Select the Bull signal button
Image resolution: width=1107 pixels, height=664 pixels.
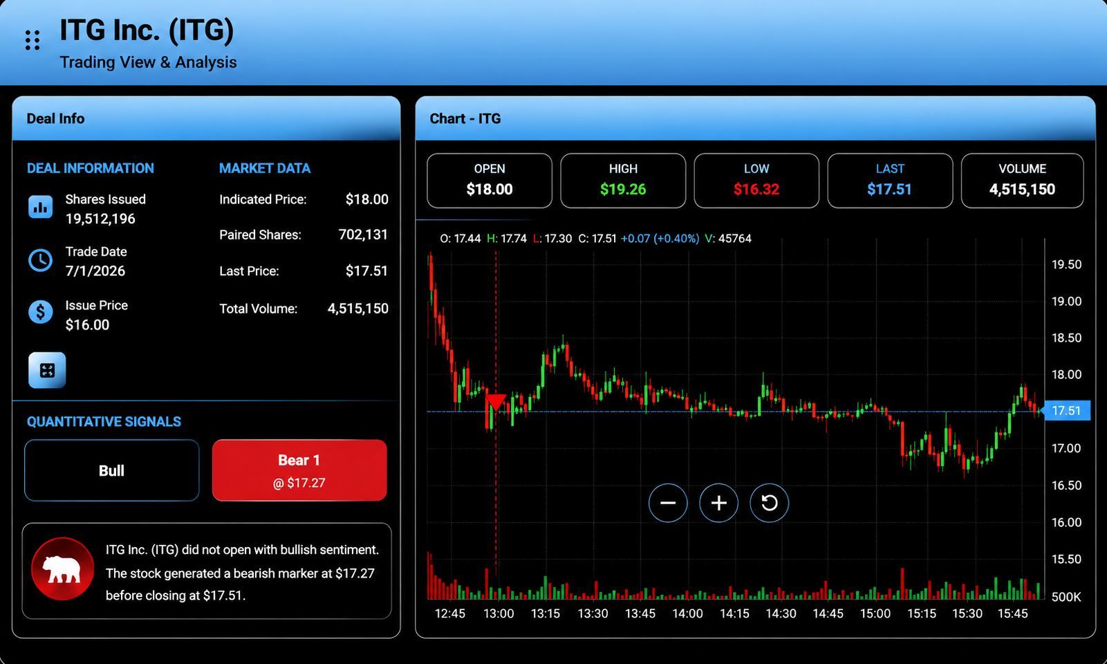pos(112,470)
